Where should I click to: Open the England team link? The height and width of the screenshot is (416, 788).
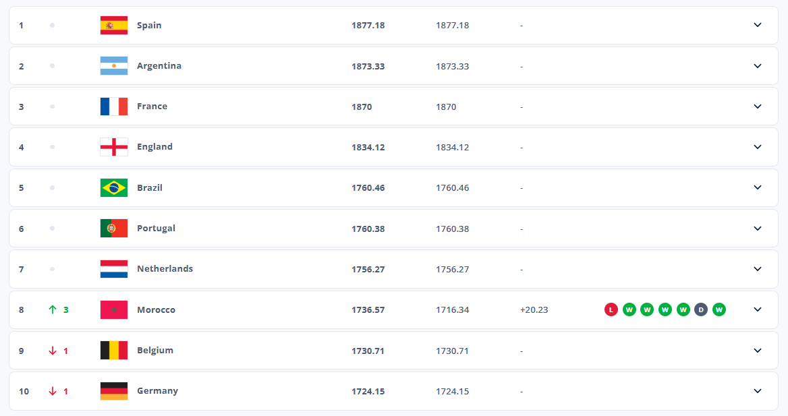click(154, 147)
